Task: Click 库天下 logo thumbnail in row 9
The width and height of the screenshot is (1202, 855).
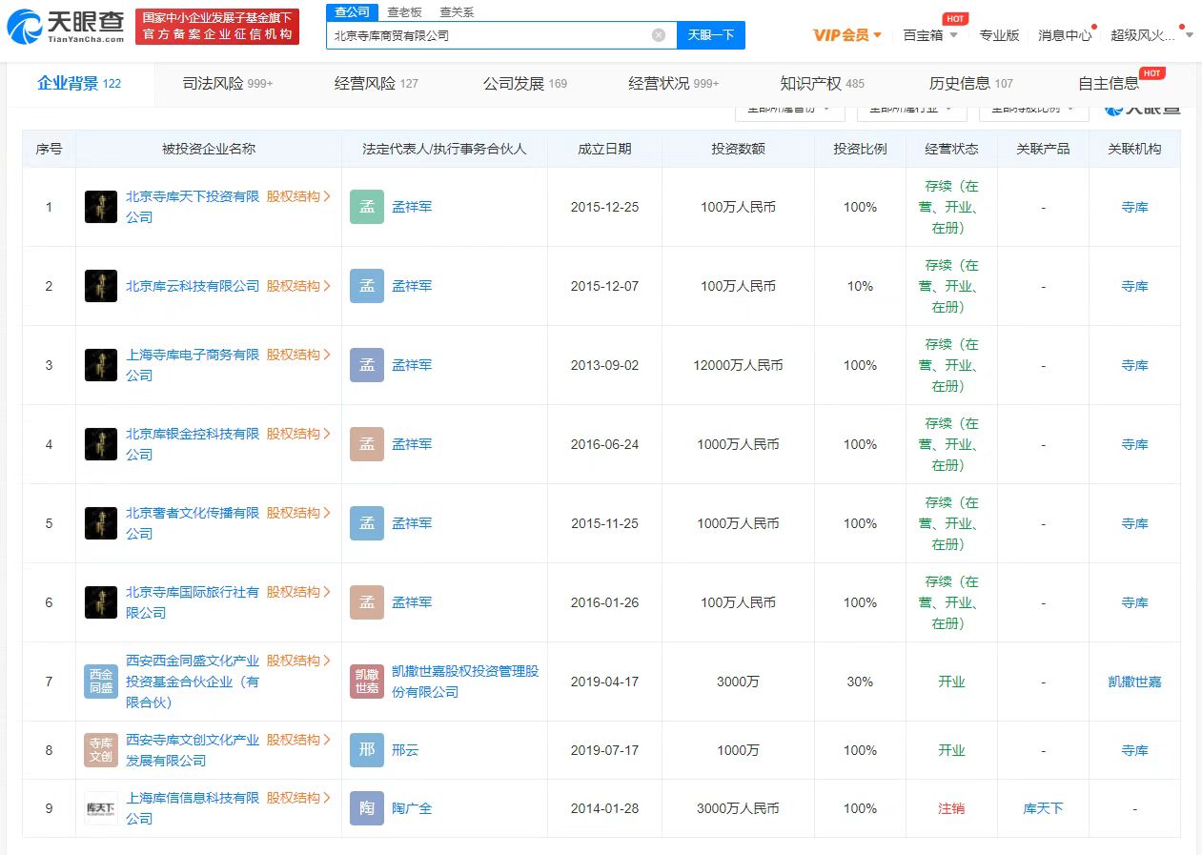Action: tap(101, 808)
